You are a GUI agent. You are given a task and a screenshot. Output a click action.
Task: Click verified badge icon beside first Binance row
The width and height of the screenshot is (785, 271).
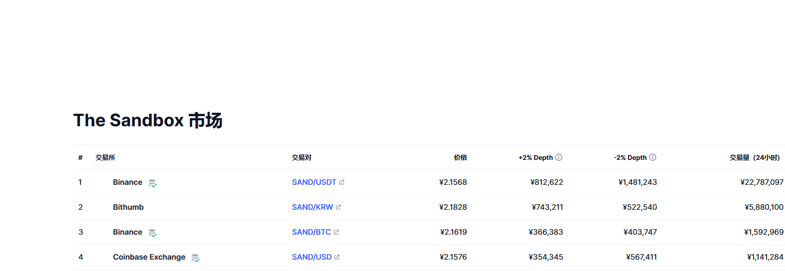coord(153,183)
